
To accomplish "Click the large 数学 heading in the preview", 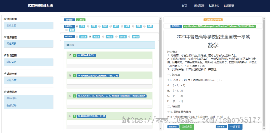I will pyautogui.click(x=213, y=45).
